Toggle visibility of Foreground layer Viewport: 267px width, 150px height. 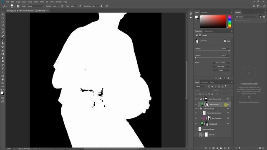[x=196, y=124]
